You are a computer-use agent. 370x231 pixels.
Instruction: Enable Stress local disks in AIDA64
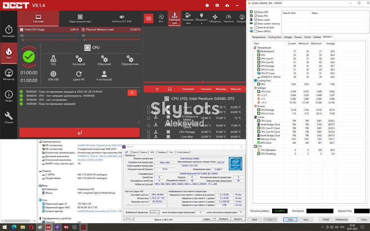[255, 27]
